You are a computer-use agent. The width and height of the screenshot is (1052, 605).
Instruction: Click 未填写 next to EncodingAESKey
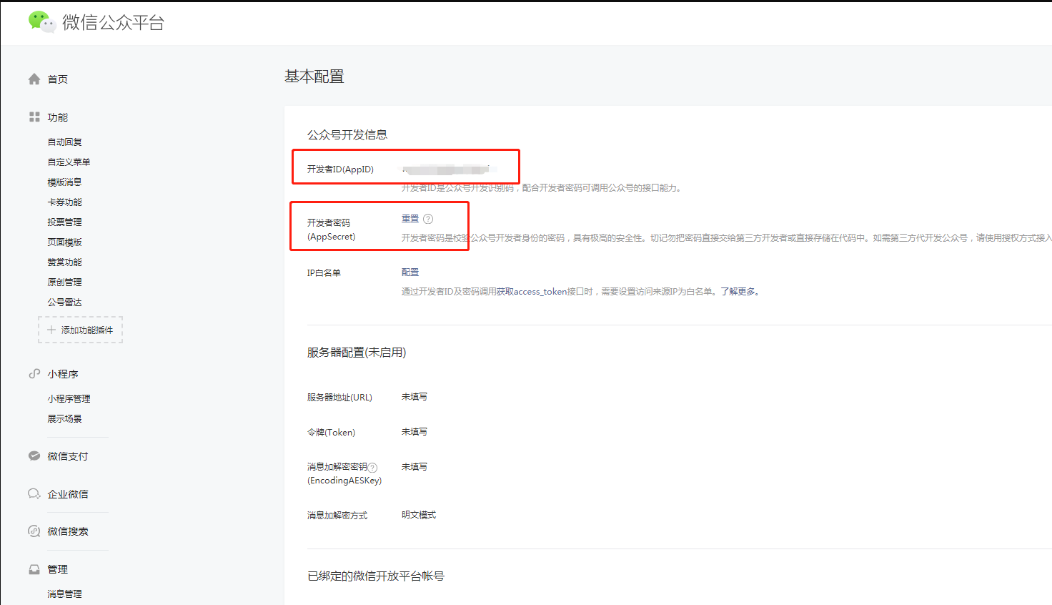pyautogui.click(x=415, y=467)
